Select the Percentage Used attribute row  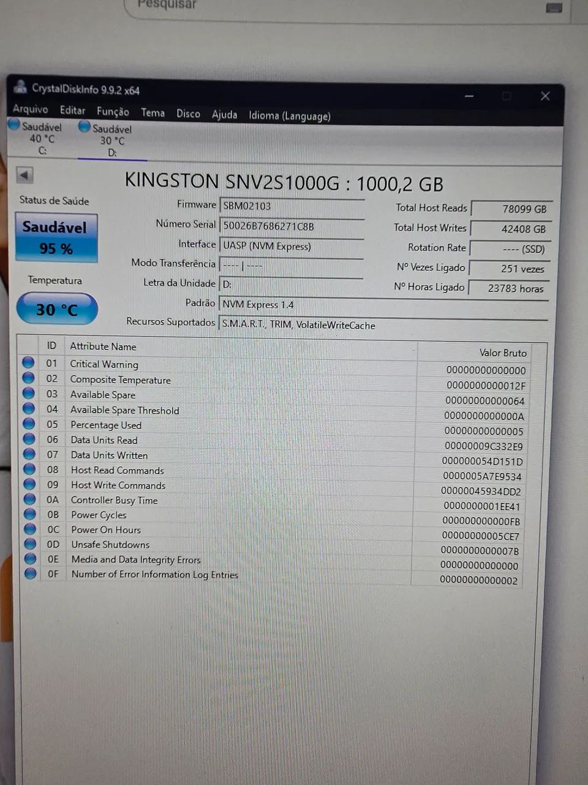[274, 427]
